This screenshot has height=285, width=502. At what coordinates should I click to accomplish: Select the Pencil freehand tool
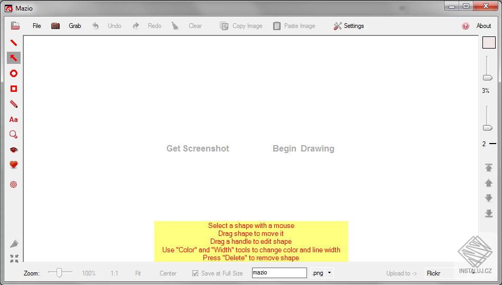tap(13, 104)
